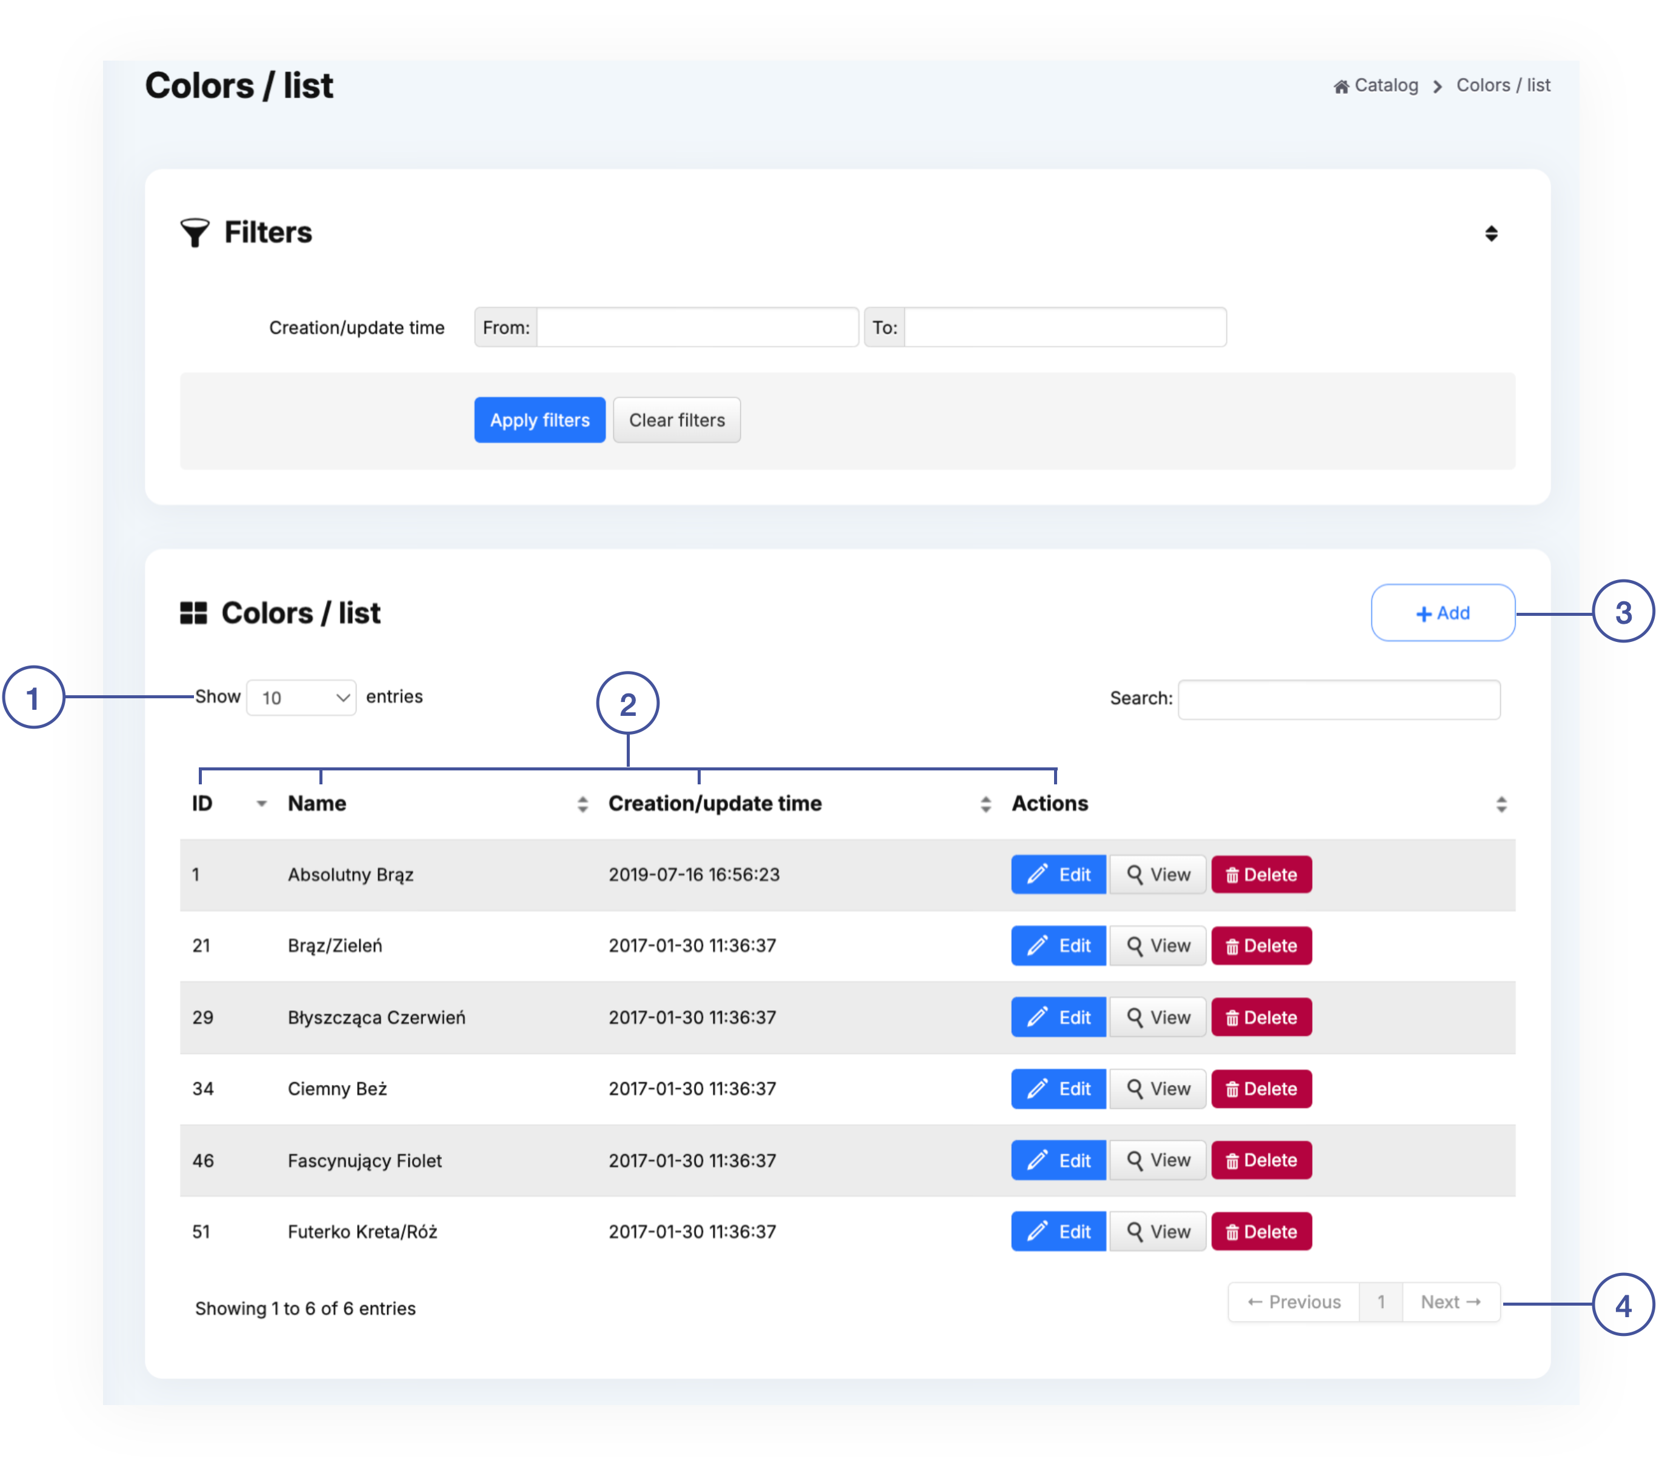This screenshot has width=1662, height=1459.
Task: Focus the Search input field
Action: click(x=1338, y=699)
